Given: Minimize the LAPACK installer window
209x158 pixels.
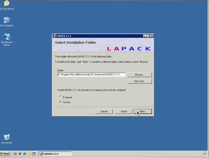Looking at the screenshot, I should tap(145, 36).
